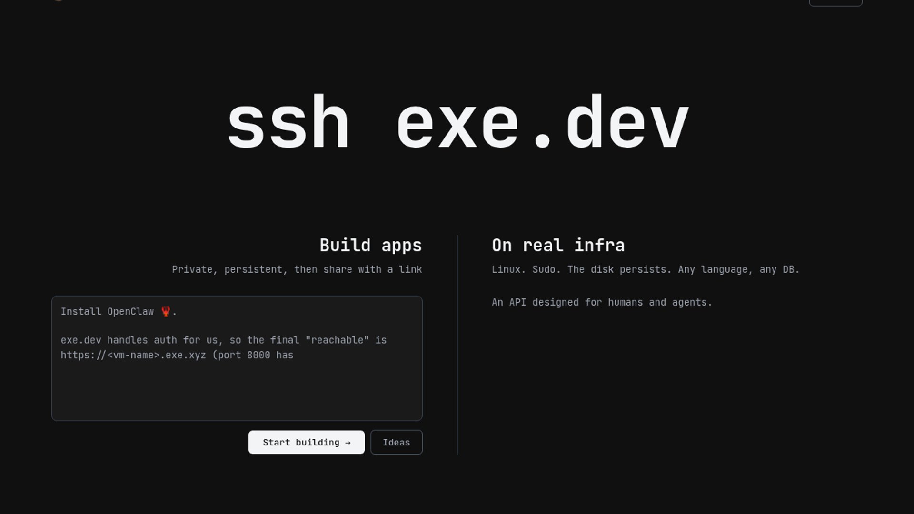This screenshot has height=514, width=914.
Task: Click the lobster emoji after OpenClaw
Action: click(166, 312)
